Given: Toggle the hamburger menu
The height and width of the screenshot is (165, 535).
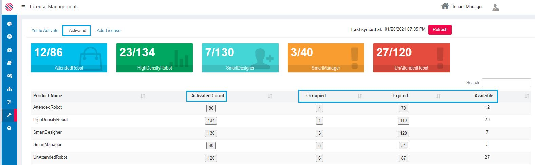Looking at the screenshot, I should click(x=23, y=7).
